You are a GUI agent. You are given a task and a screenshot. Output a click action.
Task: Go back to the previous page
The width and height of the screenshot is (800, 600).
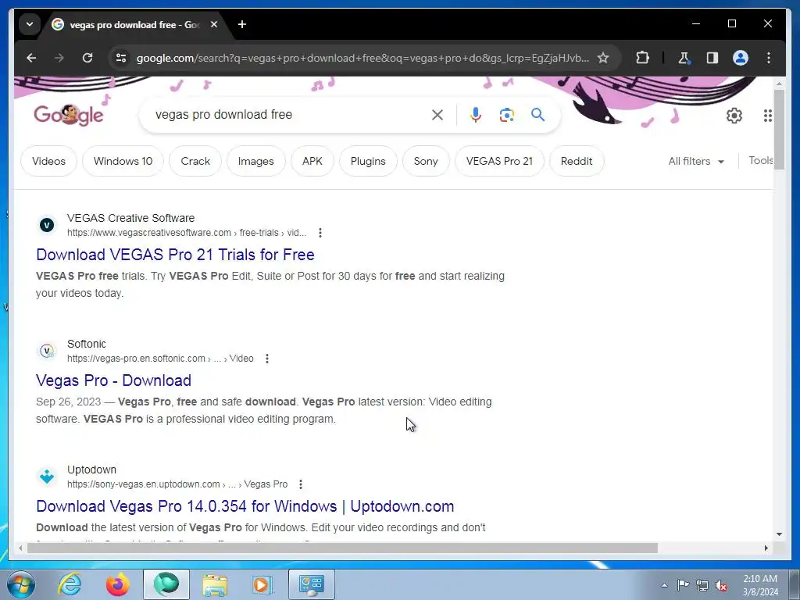31,58
